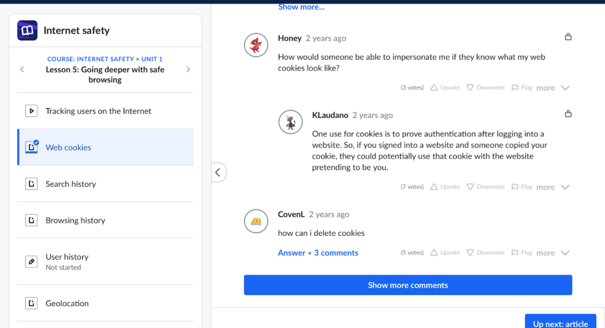
Task: Expand more options on Honey's question
Action: [553, 88]
